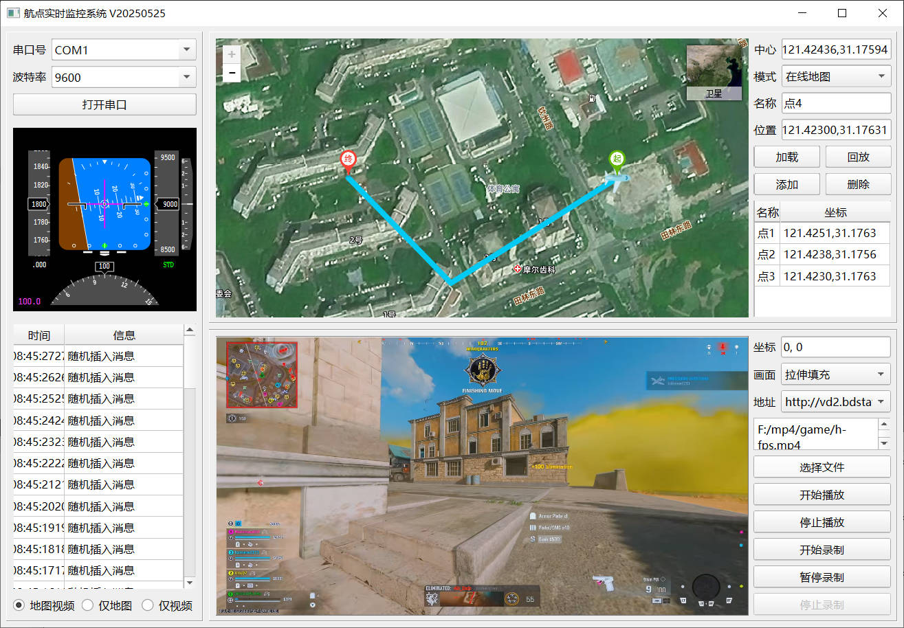
Task: Open the 模式 在线地图 dropdown
Action: click(836, 76)
